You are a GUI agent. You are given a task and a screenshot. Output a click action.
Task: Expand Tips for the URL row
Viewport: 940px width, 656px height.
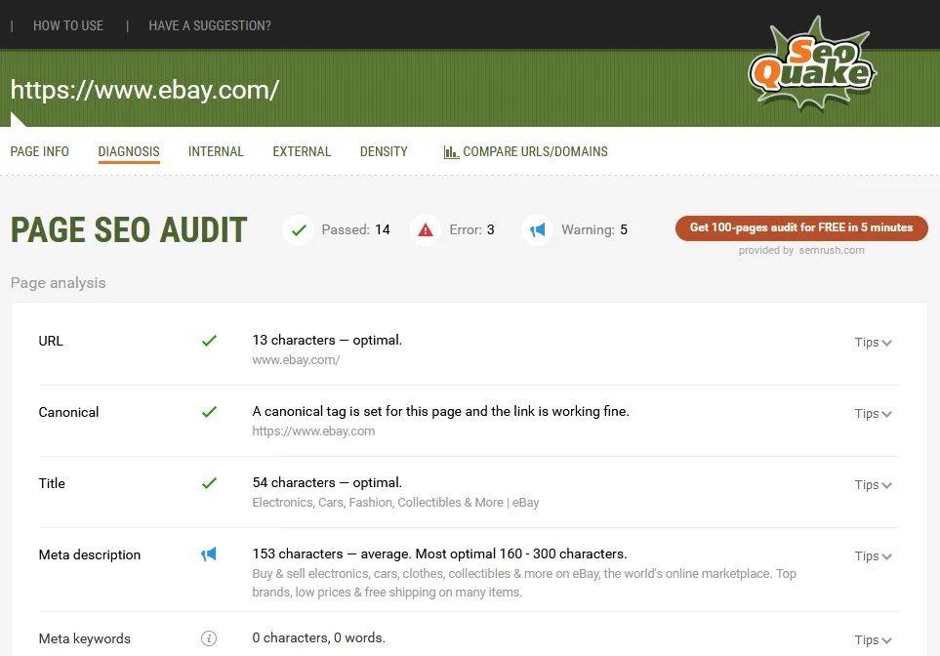tap(873, 343)
